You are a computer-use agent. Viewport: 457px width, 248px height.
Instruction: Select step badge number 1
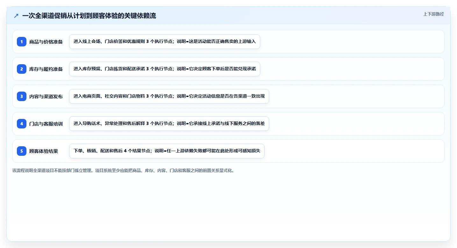click(22, 42)
